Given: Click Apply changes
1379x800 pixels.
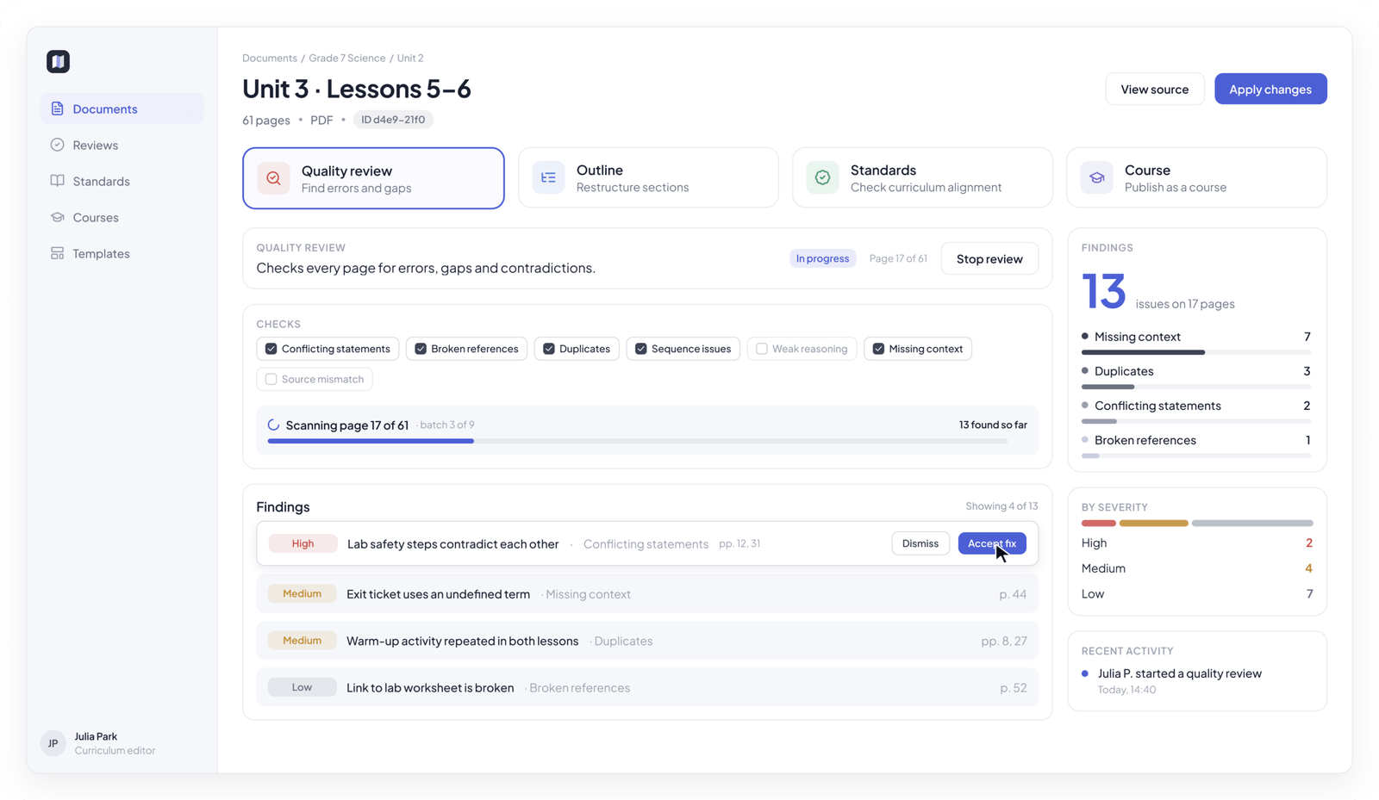Looking at the screenshot, I should point(1270,89).
